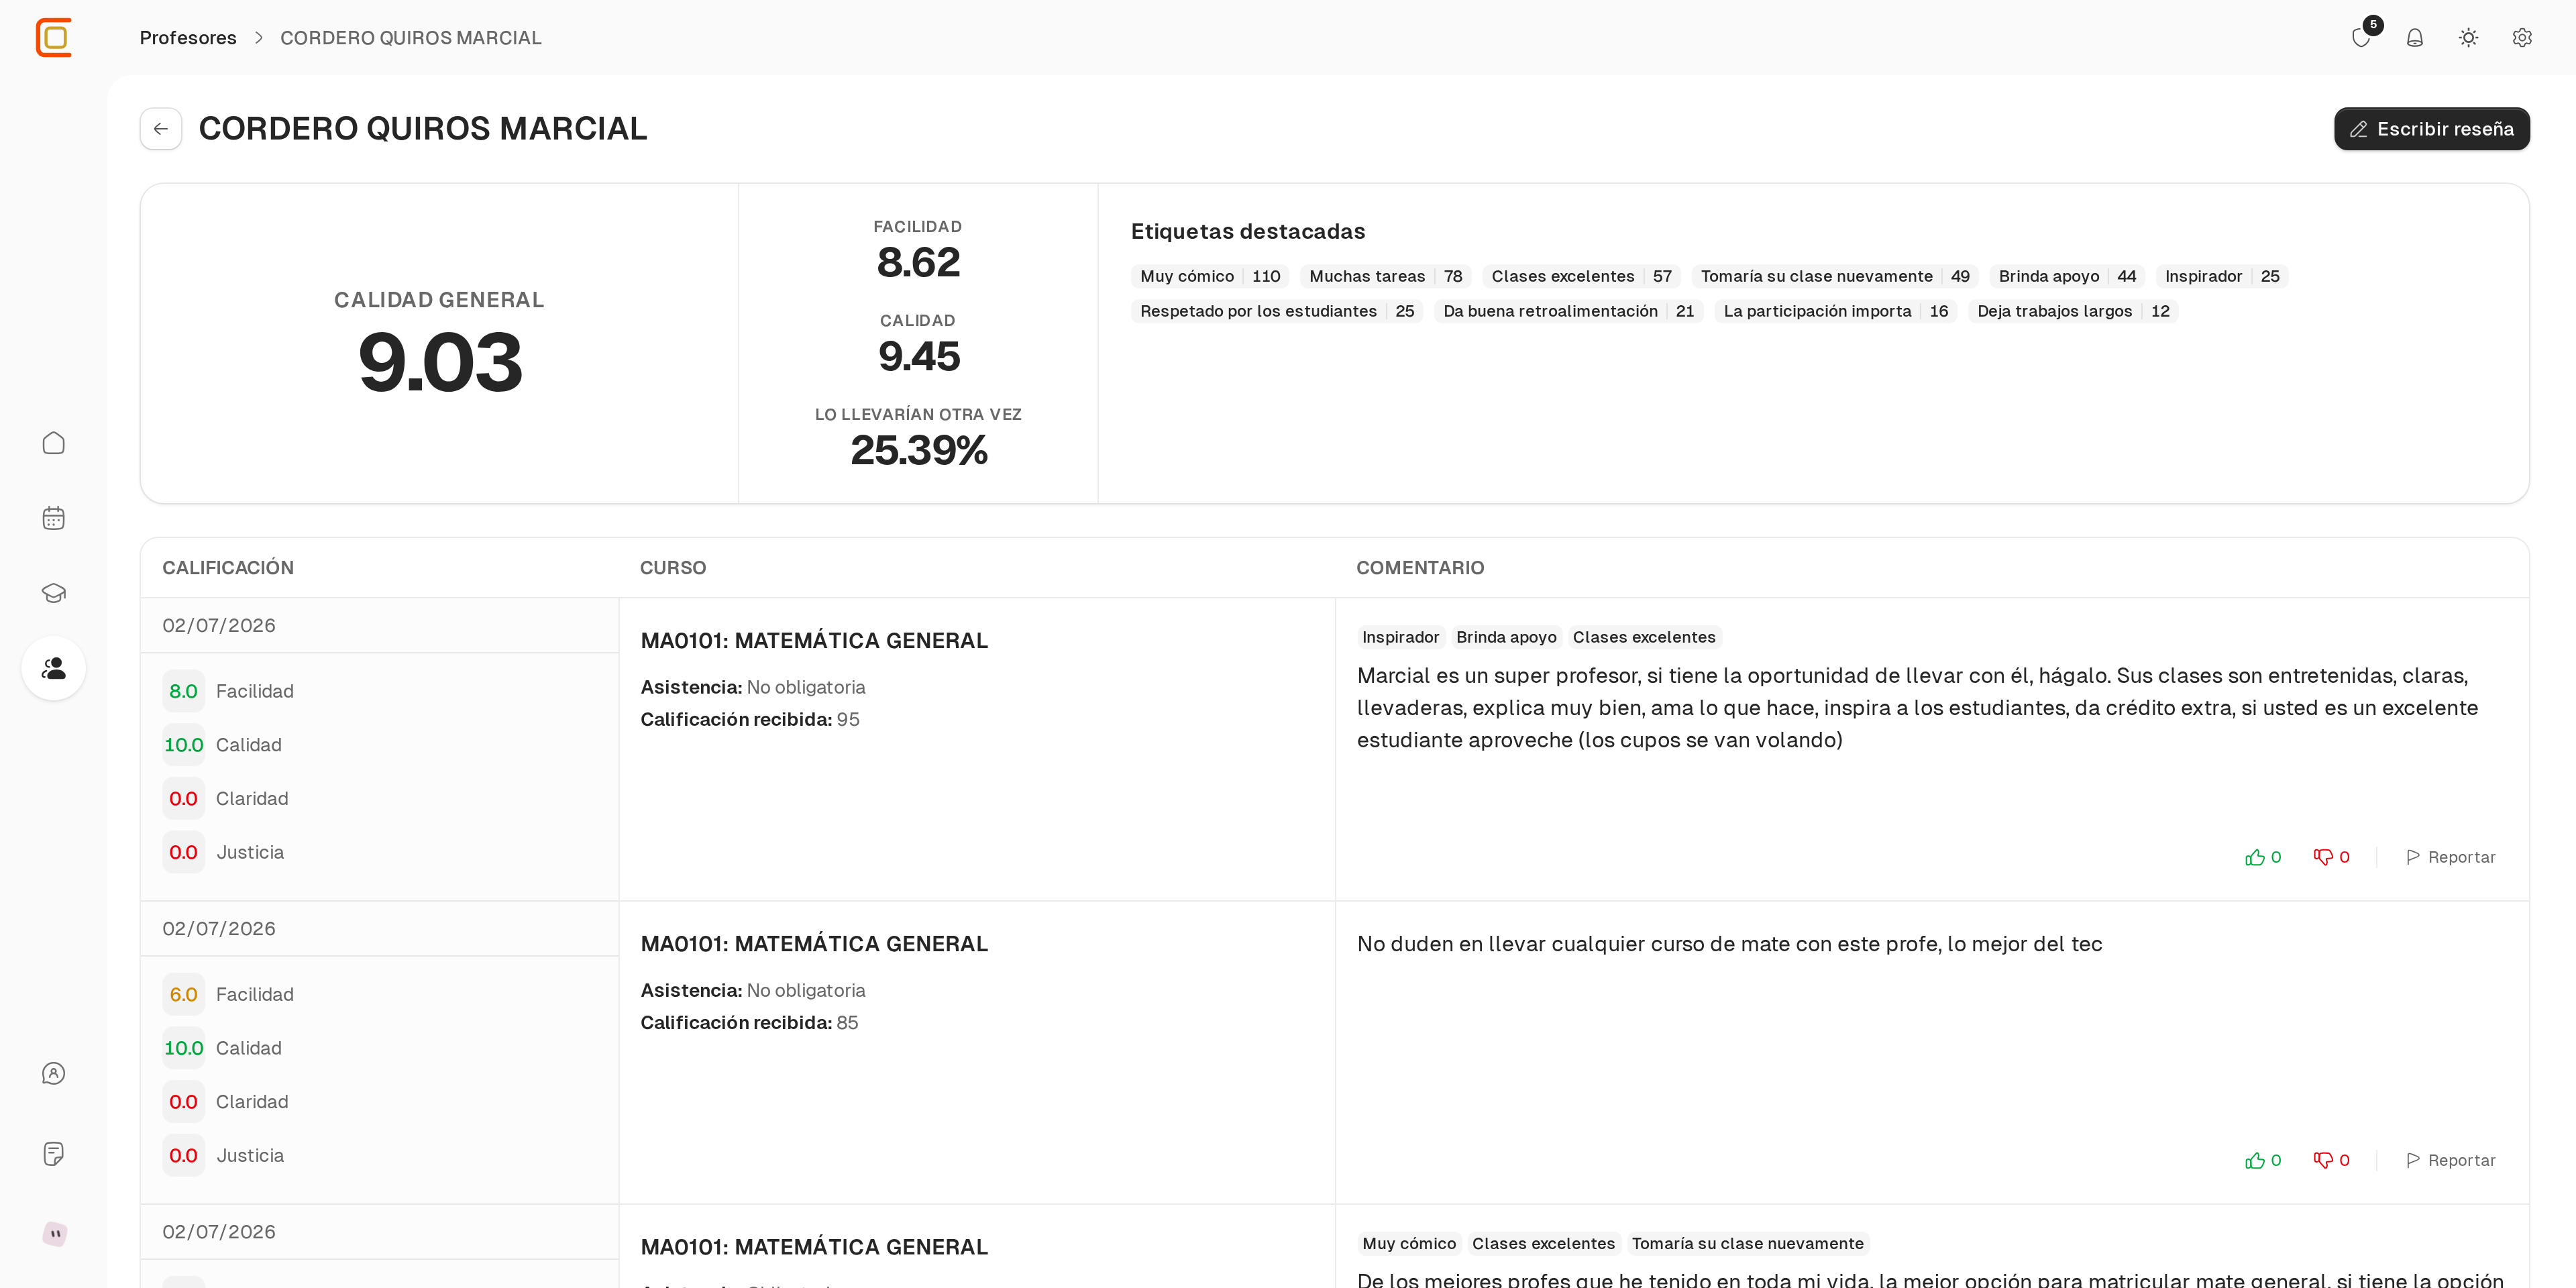Image resolution: width=2576 pixels, height=1288 pixels.
Task: Click the CALIFICACIÓN column header
Action: coord(228,568)
